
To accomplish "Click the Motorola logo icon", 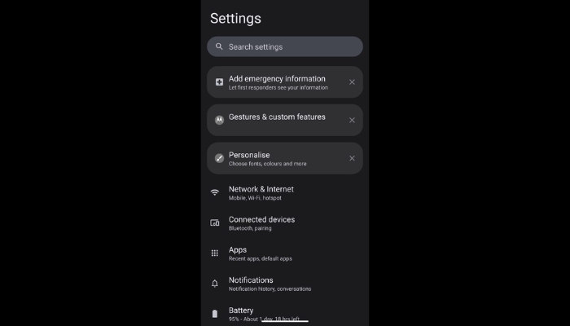I will point(219,120).
